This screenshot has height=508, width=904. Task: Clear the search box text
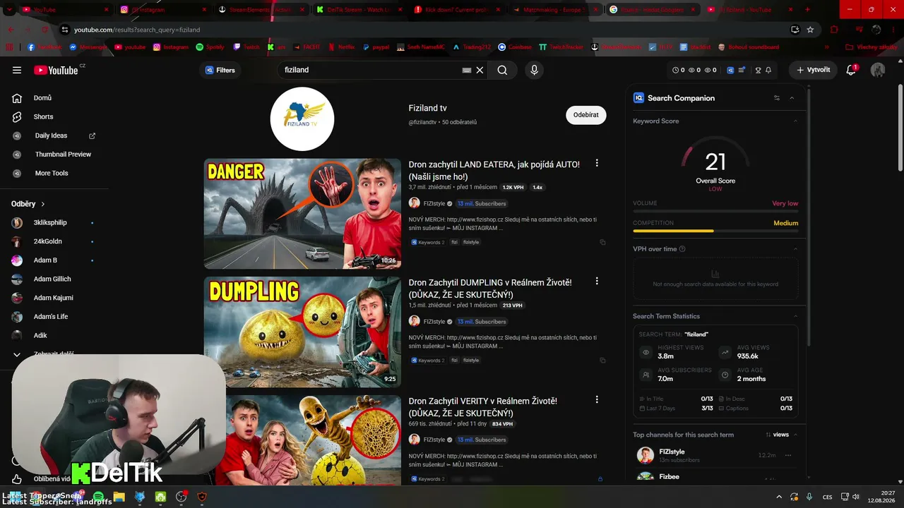[480, 70]
